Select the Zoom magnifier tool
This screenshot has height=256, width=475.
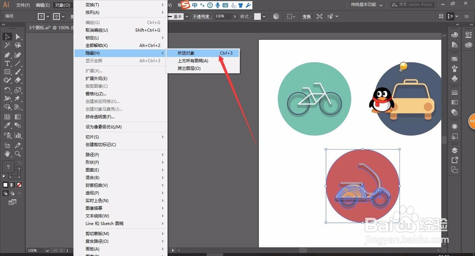click(x=18, y=153)
